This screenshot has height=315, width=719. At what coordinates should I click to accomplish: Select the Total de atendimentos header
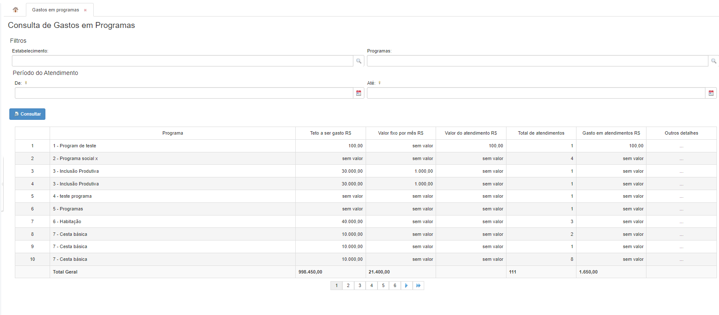coord(541,133)
